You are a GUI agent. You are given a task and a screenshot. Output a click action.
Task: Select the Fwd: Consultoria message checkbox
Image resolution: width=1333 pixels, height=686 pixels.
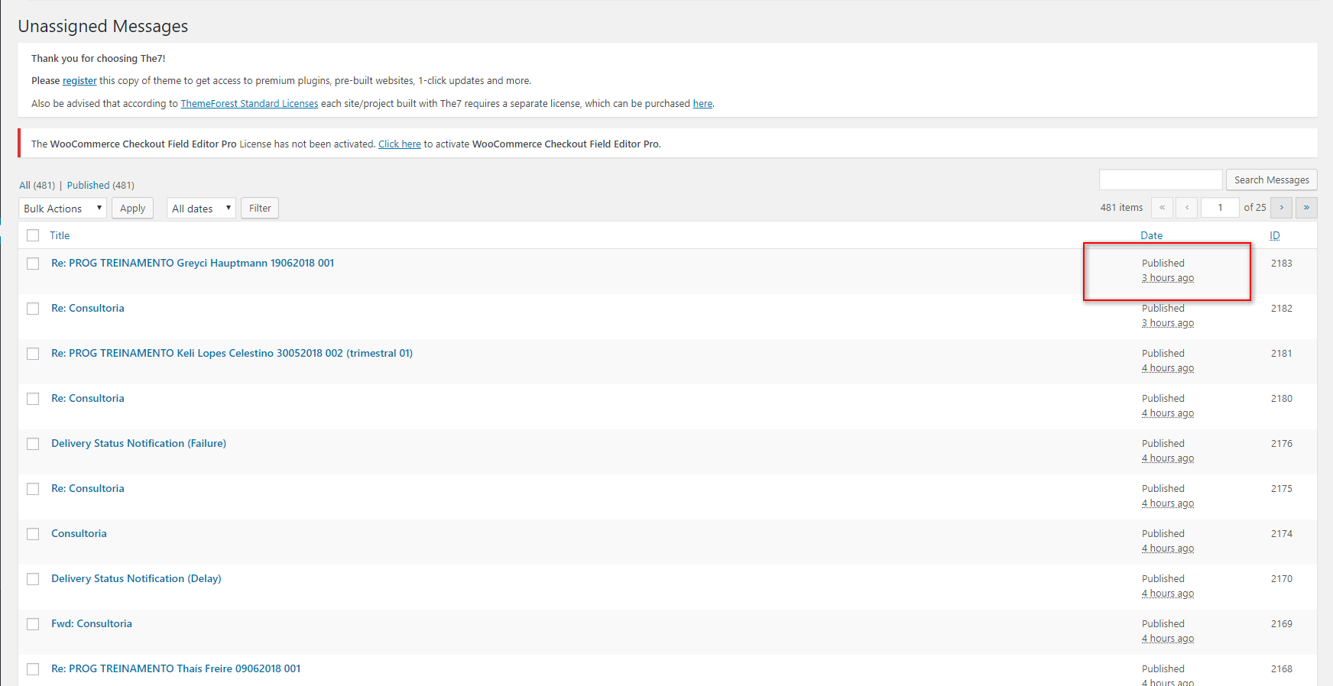33,624
